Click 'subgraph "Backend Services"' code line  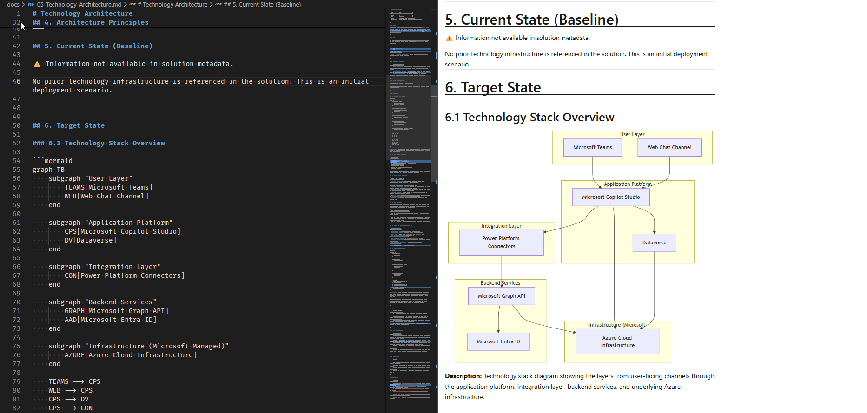[102, 302]
